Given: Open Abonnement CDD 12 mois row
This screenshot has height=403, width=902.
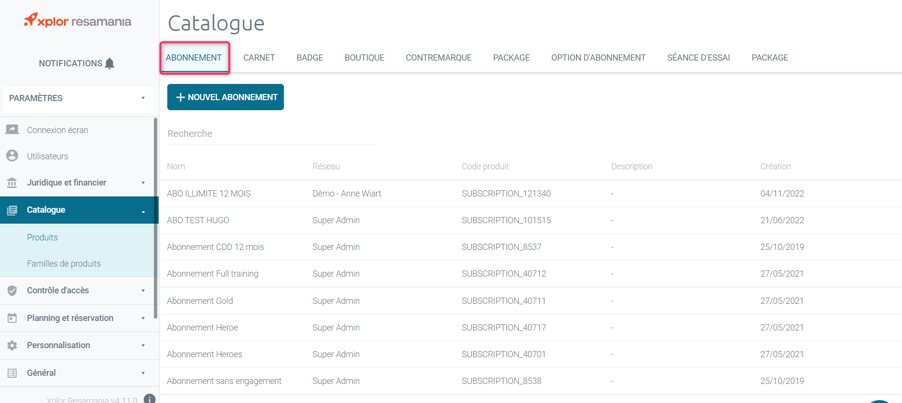Looking at the screenshot, I should [x=531, y=247].
